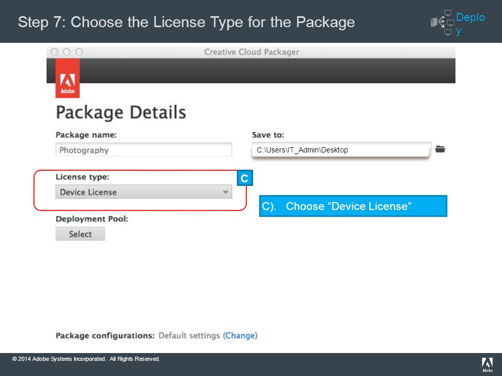Click the "Package name:" label
This screenshot has width=502, height=376.
[x=86, y=135]
